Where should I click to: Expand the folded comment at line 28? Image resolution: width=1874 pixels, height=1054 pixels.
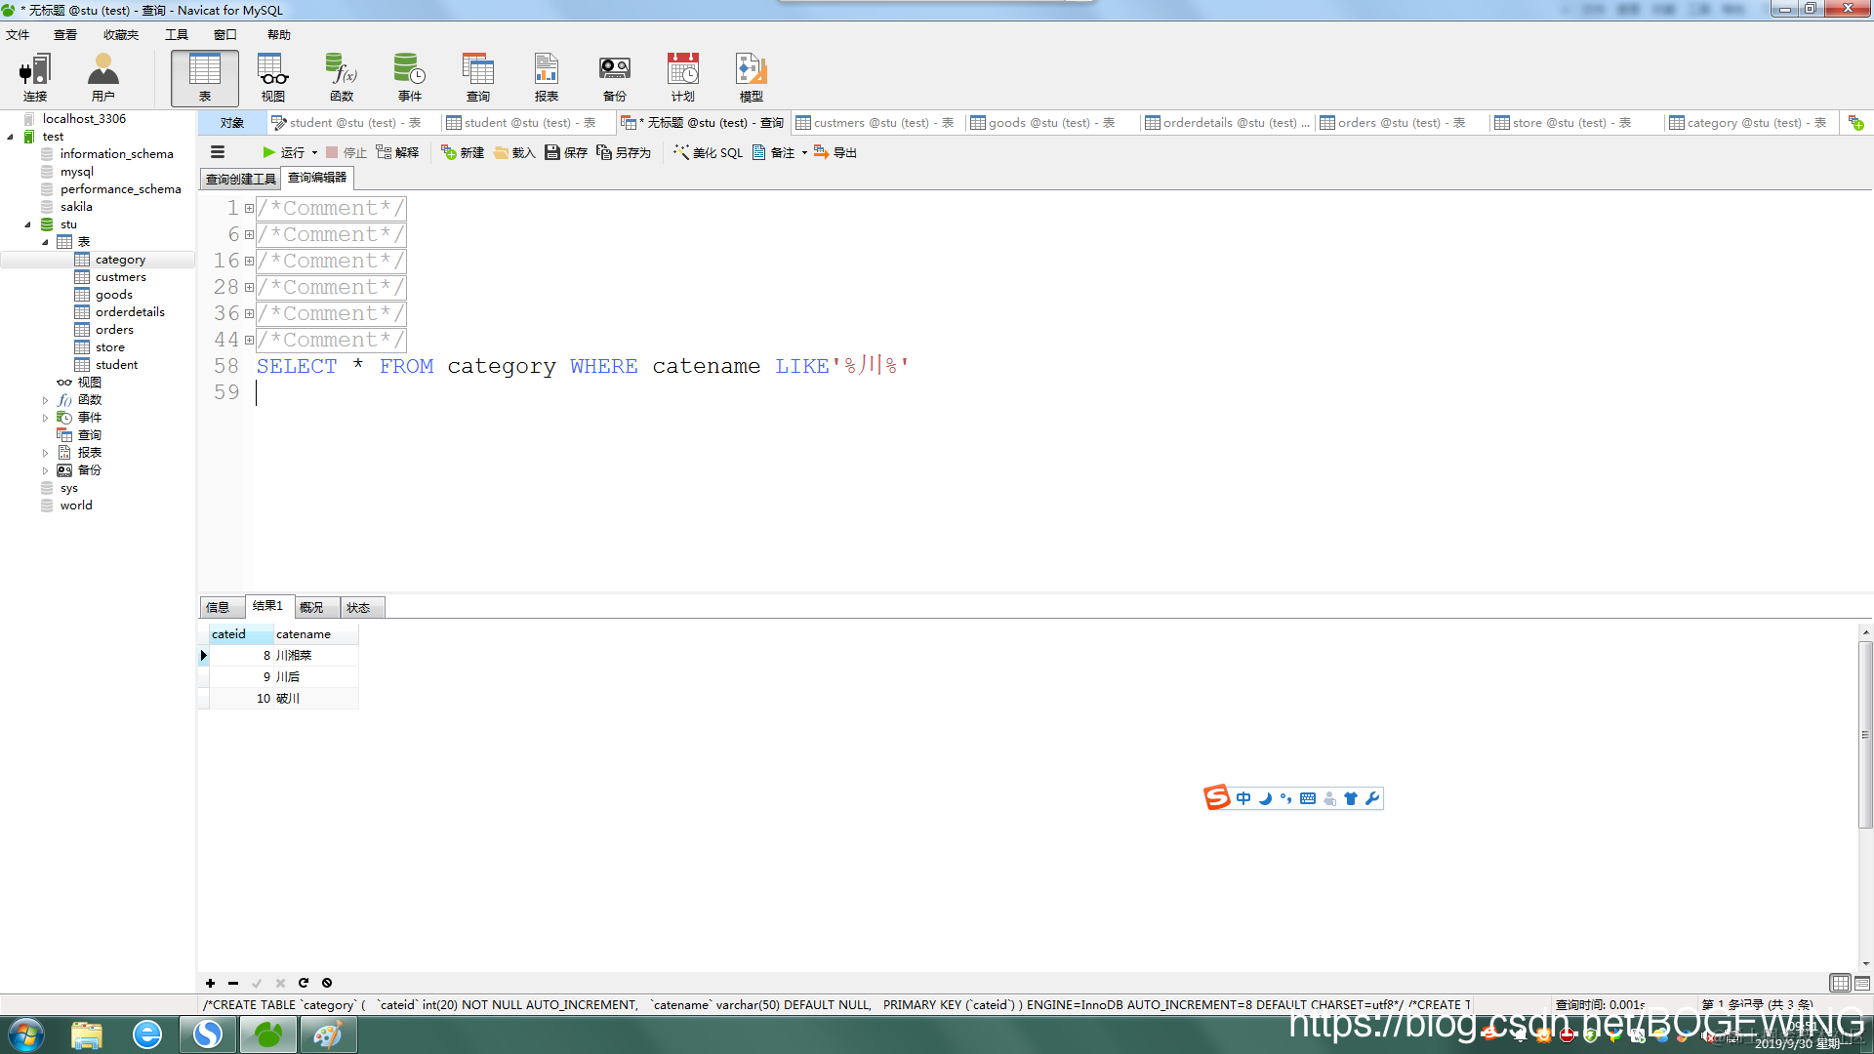coord(249,288)
